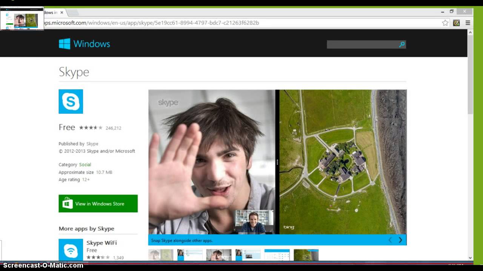This screenshot has height=271, width=483.
Task: Click the main Skype screenshot image
Action: [x=277, y=162]
